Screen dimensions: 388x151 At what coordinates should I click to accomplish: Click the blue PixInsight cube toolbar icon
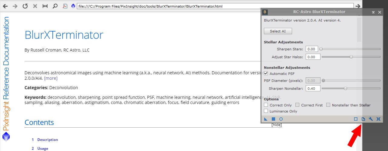tap(73, 6)
